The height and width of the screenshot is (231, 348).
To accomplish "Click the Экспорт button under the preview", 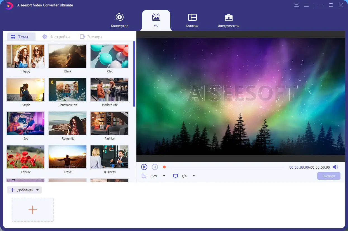I will tap(329, 176).
